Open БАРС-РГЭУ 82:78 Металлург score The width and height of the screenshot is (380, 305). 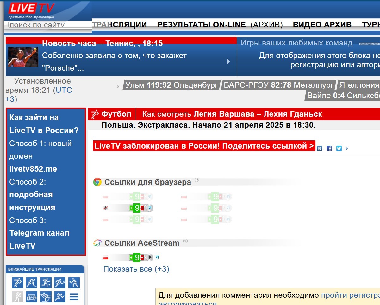coord(278,85)
